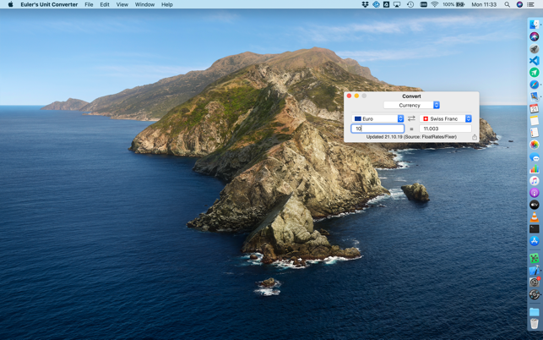Click the input field containing 10
This screenshot has width=543, height=340.
(377, 129)
